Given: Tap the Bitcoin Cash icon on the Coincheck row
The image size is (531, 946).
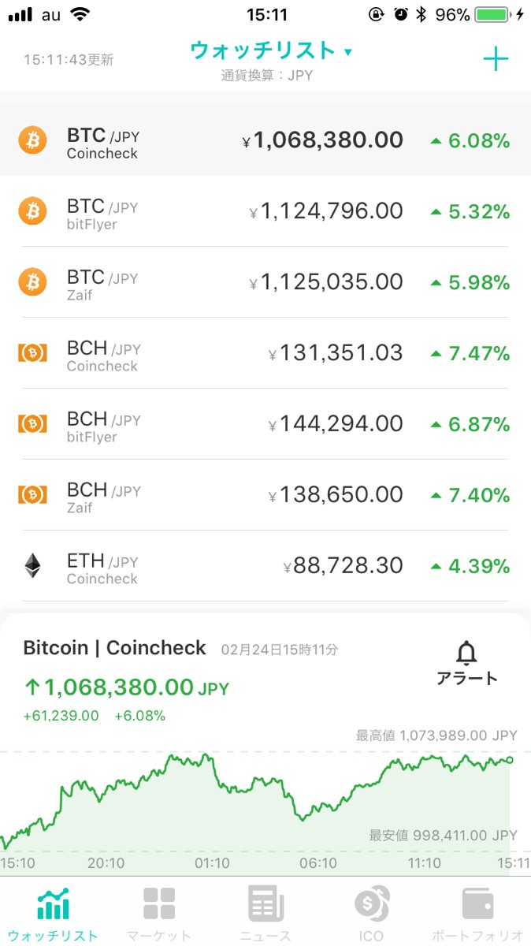Looking at the screenshot, I should [32, 353].
